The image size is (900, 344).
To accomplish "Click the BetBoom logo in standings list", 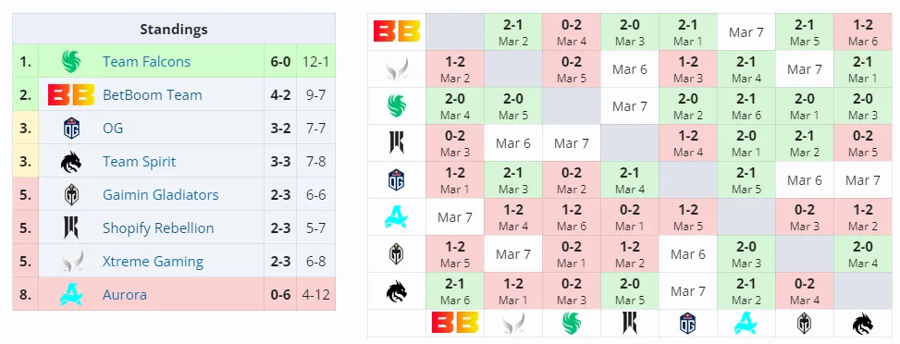I will 71,94.
